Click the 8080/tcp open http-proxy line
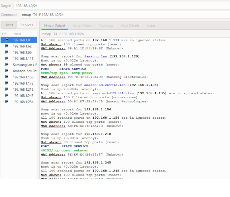 tap(67, 73)
